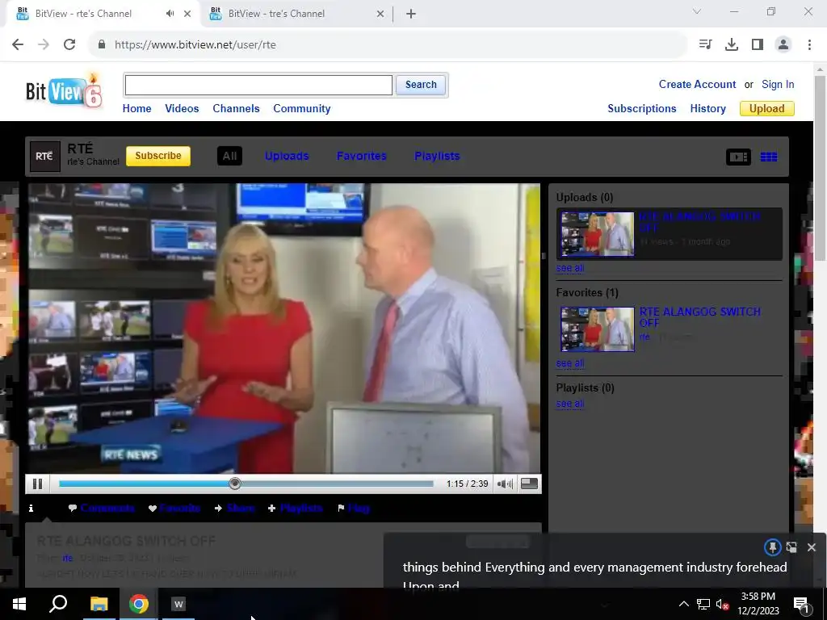
Task: Switch to grid view layout icon
Action: 769,157
